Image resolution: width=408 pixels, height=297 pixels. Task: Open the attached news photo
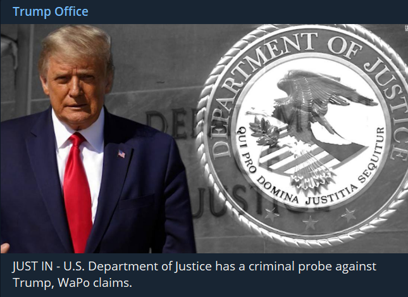(x=204, y=138)
